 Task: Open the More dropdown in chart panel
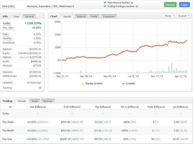[x=169, y=16]
